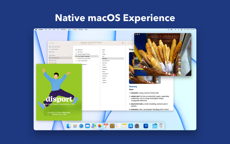Open Reminders from the Dock

click(x=118, y=126)
